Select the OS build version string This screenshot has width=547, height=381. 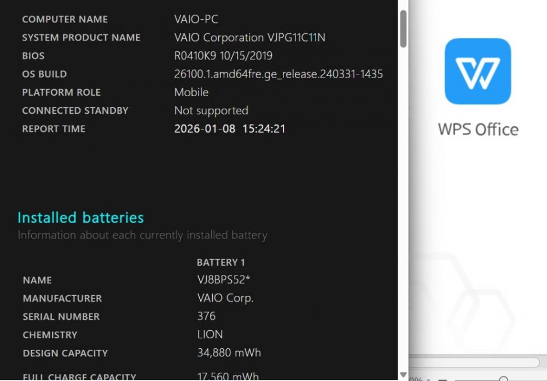[278, 74]
